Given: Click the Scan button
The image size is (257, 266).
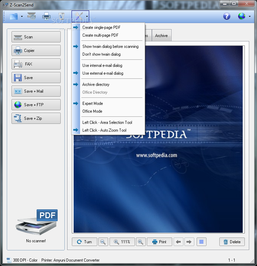Looking at the screenshot, I should (36, 37).
